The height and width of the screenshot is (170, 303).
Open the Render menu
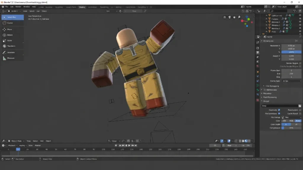pyautogui.click(x=18, y=7)
